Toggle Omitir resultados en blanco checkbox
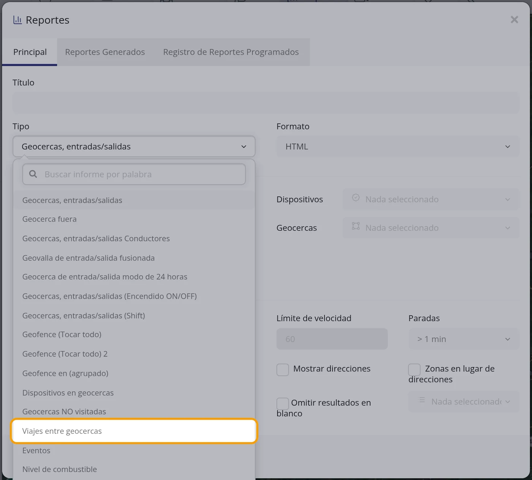 [283, 404]
